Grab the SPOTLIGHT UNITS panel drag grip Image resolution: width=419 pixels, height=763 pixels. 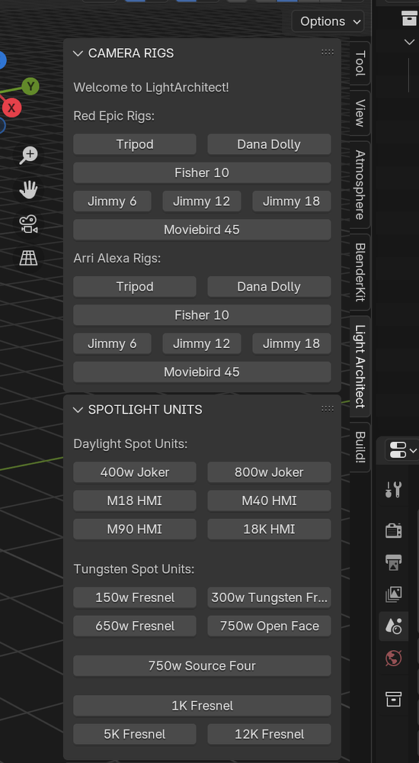pos(328,409)
